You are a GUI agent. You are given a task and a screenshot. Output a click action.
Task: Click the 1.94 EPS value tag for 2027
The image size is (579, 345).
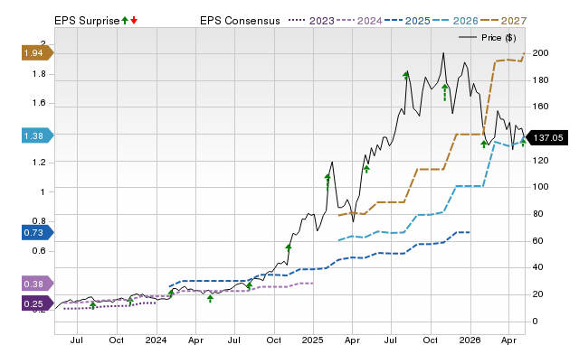click(x=38, y=53)
